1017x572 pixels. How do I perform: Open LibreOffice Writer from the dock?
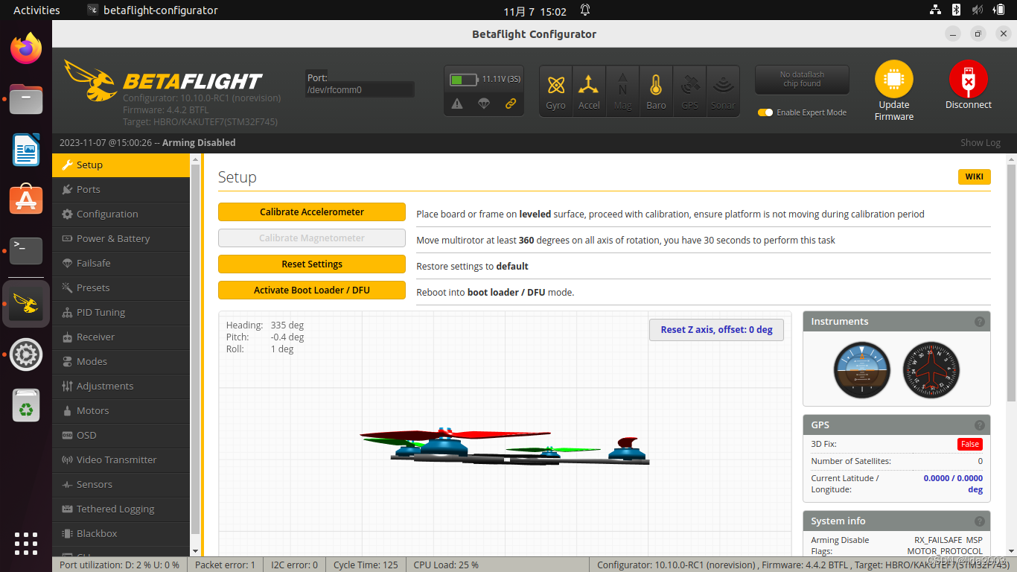point(26,150)
